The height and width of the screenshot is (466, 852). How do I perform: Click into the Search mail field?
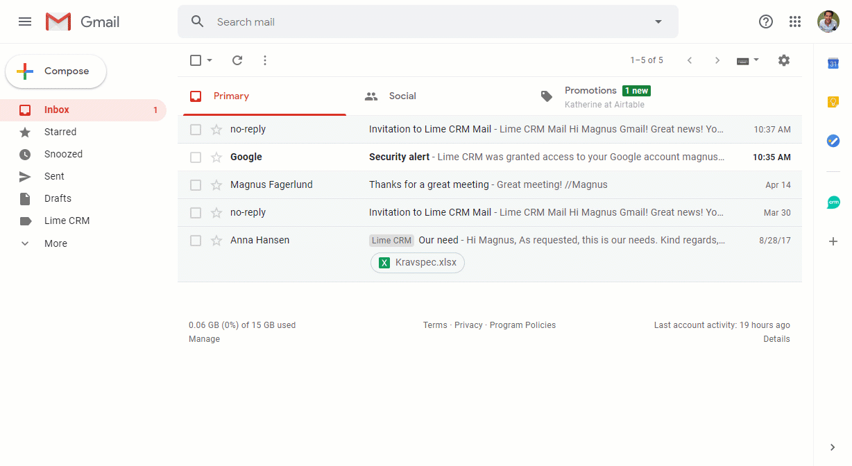point(428,21)
